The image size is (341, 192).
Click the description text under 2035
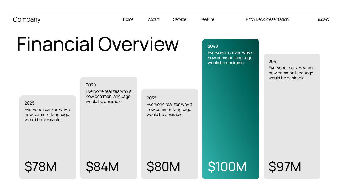pos(169,110)
